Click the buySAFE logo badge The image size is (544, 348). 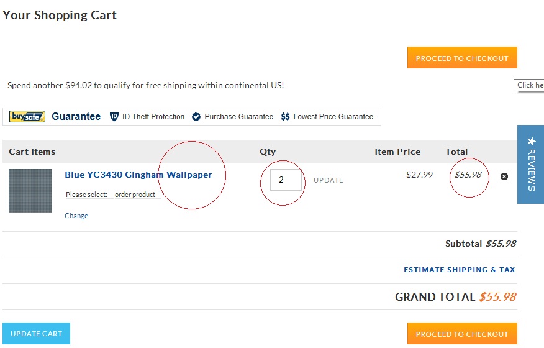coord(27,116)
